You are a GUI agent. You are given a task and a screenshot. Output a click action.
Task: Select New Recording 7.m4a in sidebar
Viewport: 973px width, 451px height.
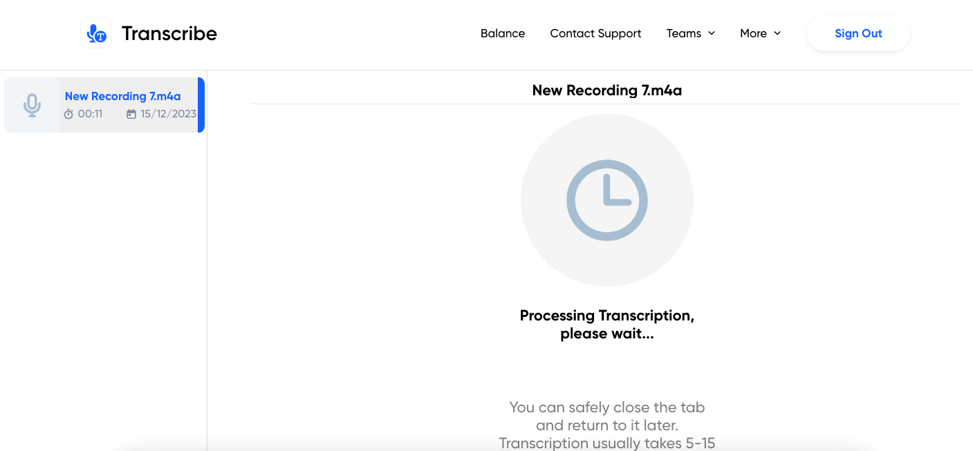coord(104,105)
